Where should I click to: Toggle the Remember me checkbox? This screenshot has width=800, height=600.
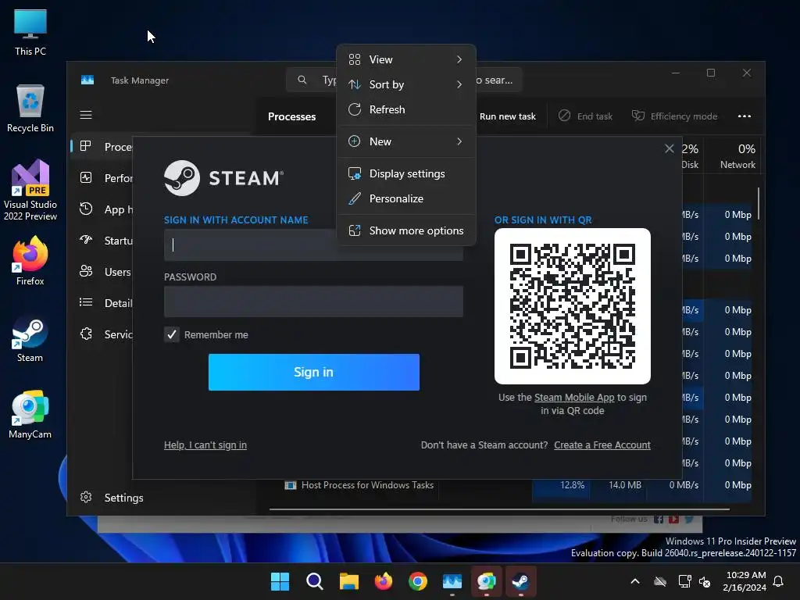(171, 334)
